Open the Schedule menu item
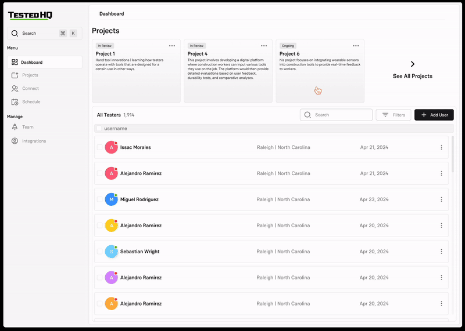 31,102
